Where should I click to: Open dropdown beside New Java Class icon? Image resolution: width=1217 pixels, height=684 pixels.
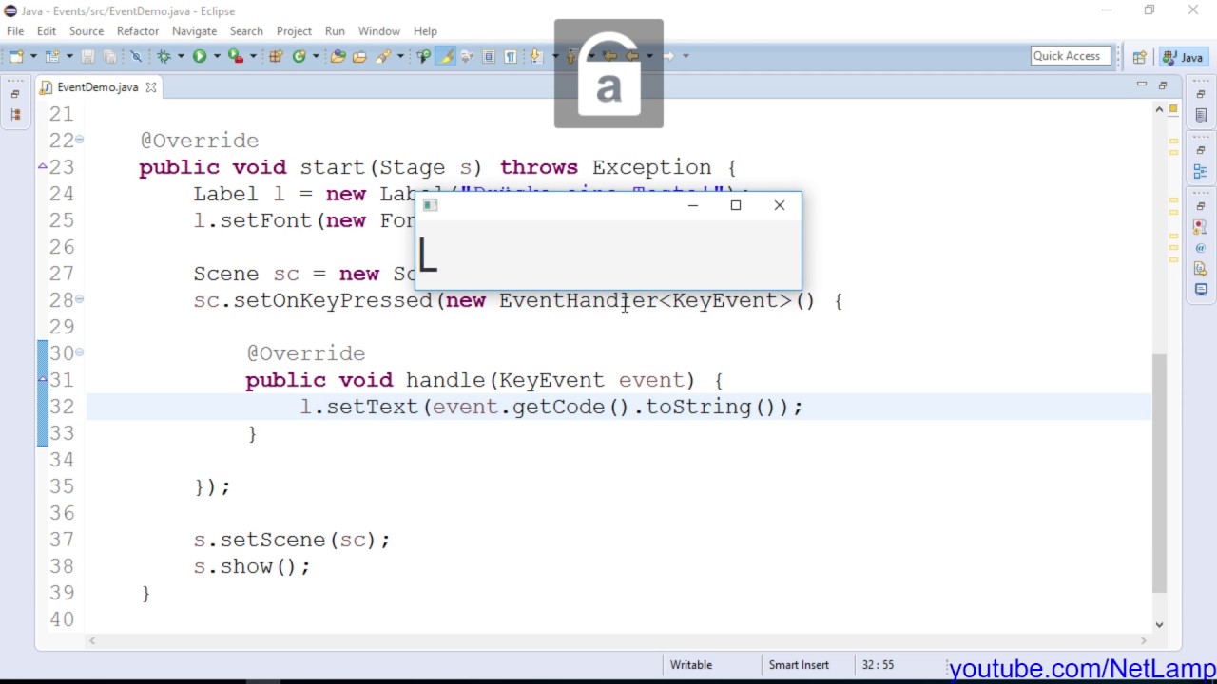(x=316, y=57)
